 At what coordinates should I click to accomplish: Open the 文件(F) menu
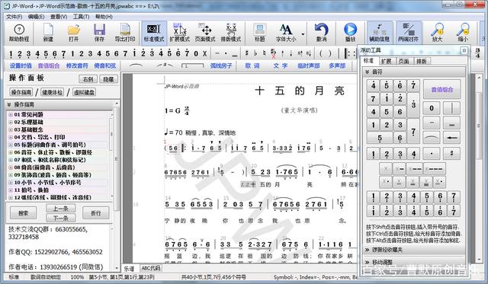tap(14, 17)
